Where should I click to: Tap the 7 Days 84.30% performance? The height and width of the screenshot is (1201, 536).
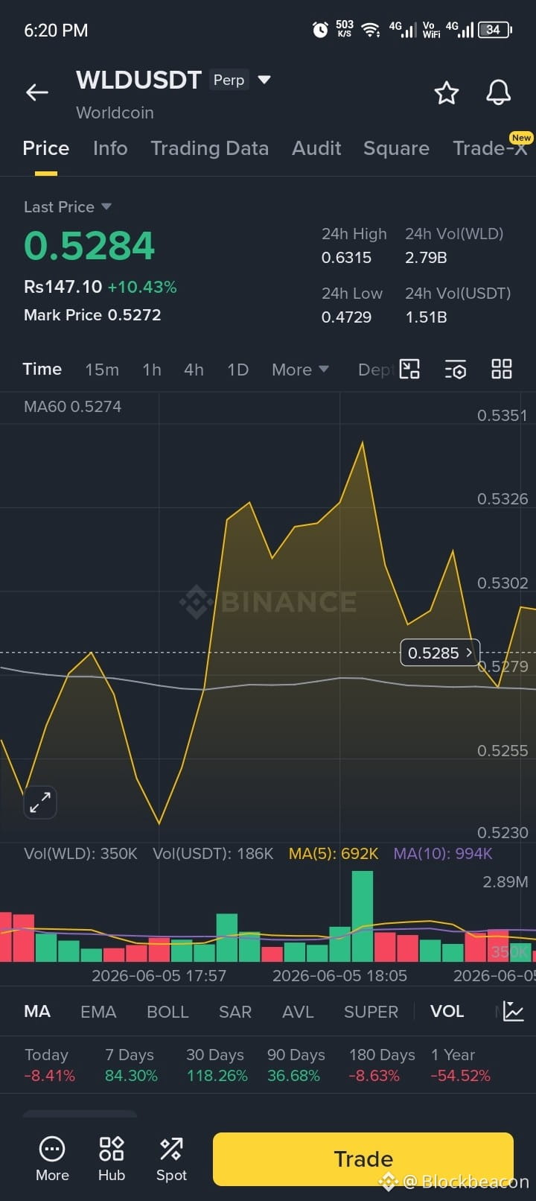click(131, 1065)
